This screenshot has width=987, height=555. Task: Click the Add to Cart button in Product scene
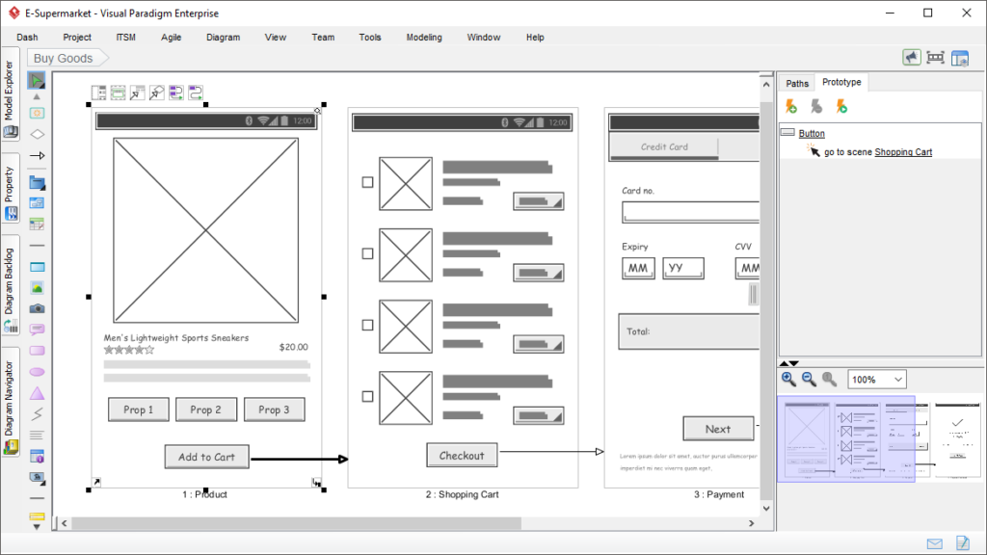tap(206, 456)
